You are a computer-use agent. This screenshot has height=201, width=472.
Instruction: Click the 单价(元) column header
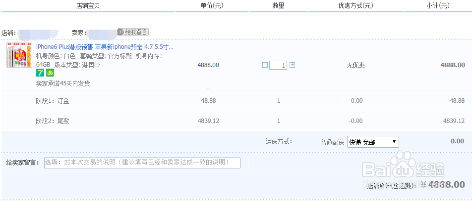pos(212,6)
